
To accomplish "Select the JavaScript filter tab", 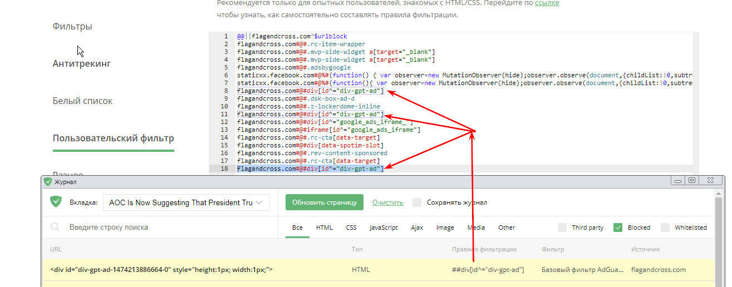I will pyautogui.click(x=384, y=227).
